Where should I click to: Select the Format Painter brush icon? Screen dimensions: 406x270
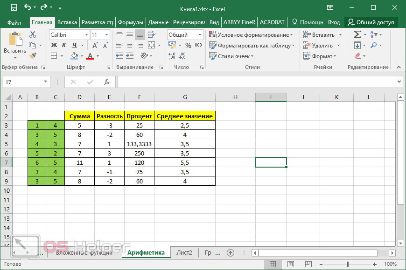[32, 56]
